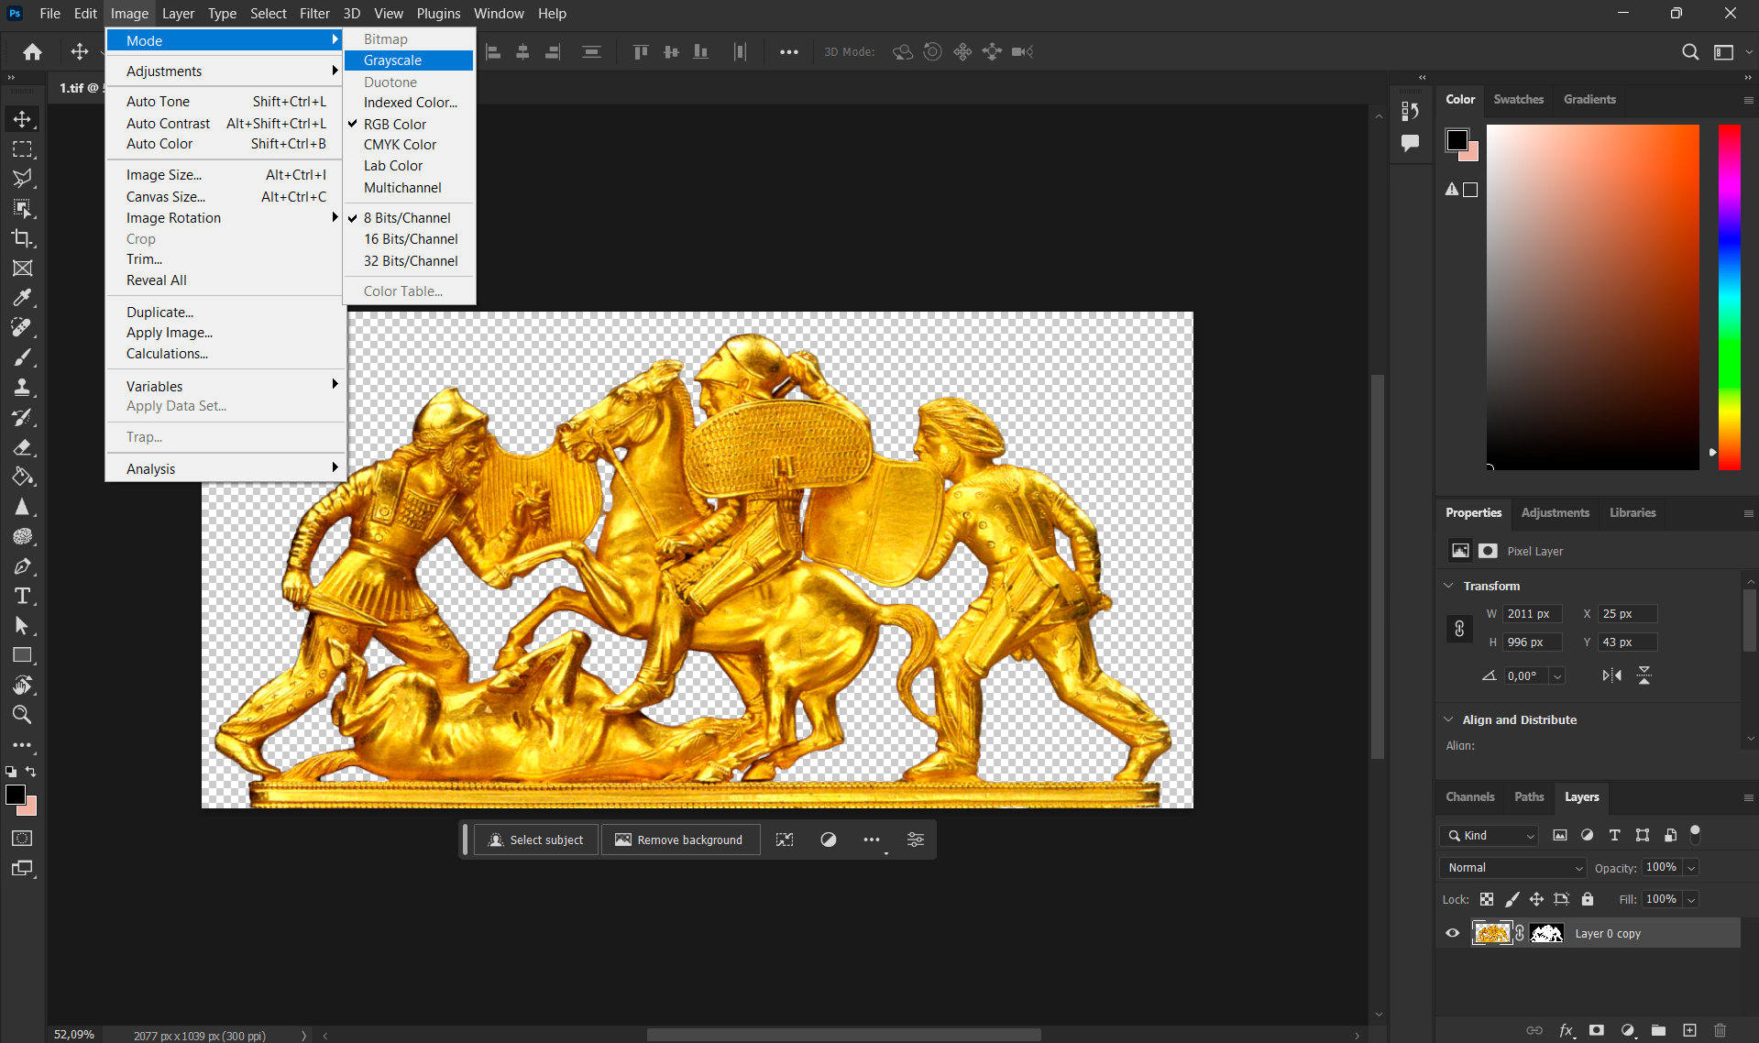
Task: Choose Grayscale from the Mode submenu
Action: (409, 60)
